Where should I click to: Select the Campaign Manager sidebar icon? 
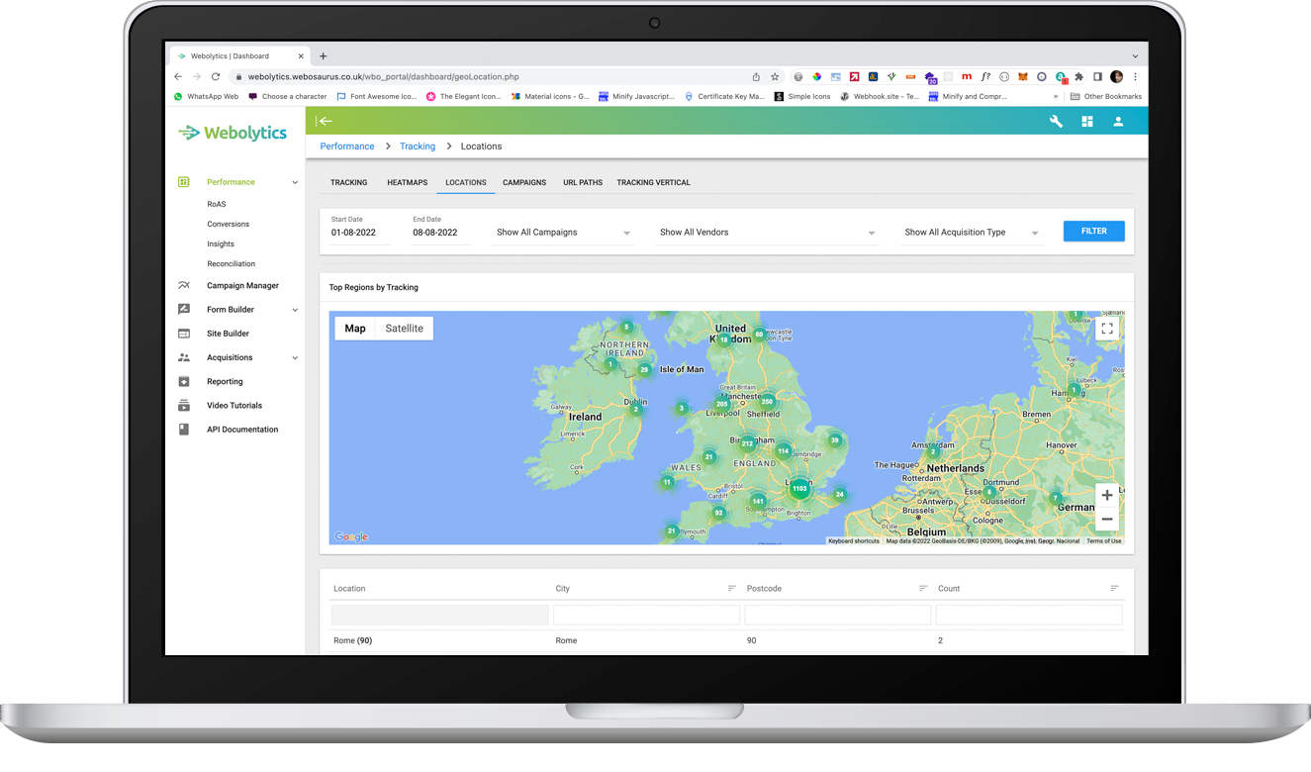(184, 285)
